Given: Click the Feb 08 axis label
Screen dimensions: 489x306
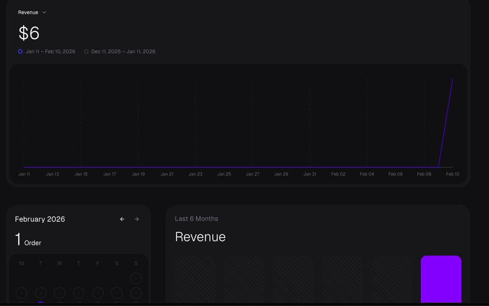Looking at the screenshot, I should (x=424, y=174).
